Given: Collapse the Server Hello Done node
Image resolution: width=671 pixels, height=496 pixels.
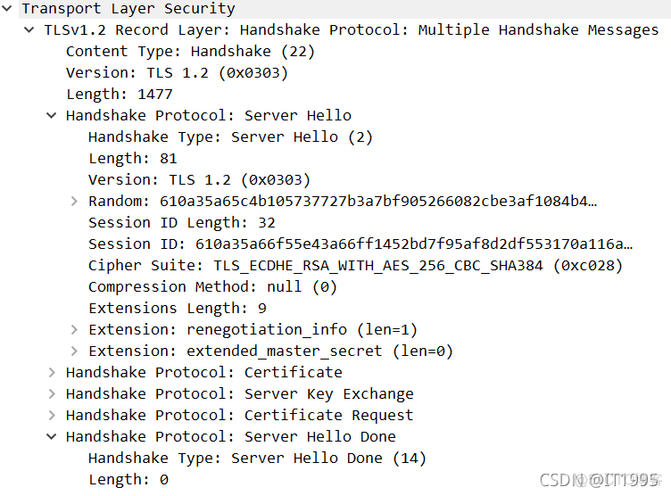Looking at the screenshot, I should tap(52, 436).
